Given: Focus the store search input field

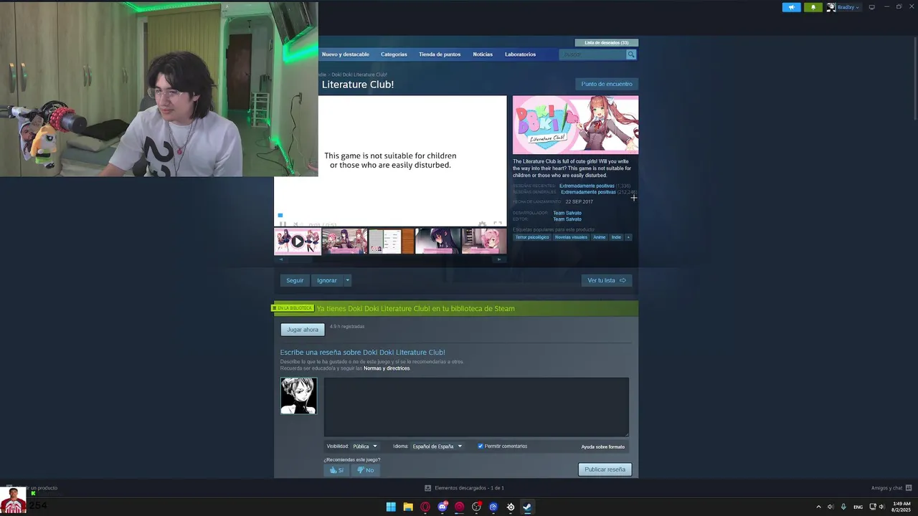Looking at the screenshot, I should [x=592, y=54].
